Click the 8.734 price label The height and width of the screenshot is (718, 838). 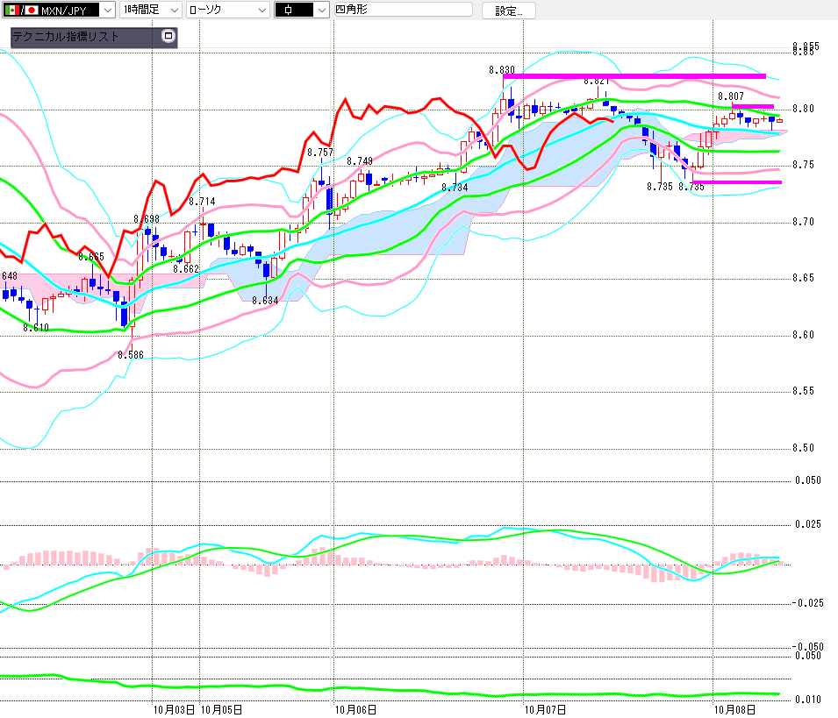pos(455,188)
